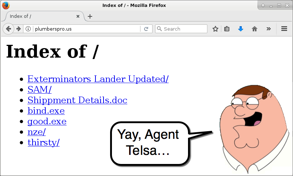The width and height of the screenshot is (293, 176).
Task: Focus the Search input field
Action: [x=181, y=29]
